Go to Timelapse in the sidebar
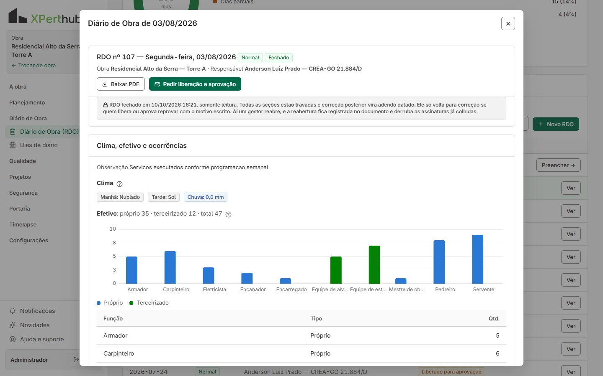 pos(23,225)
